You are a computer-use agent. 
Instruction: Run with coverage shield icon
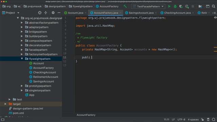[x=181, y=6]
